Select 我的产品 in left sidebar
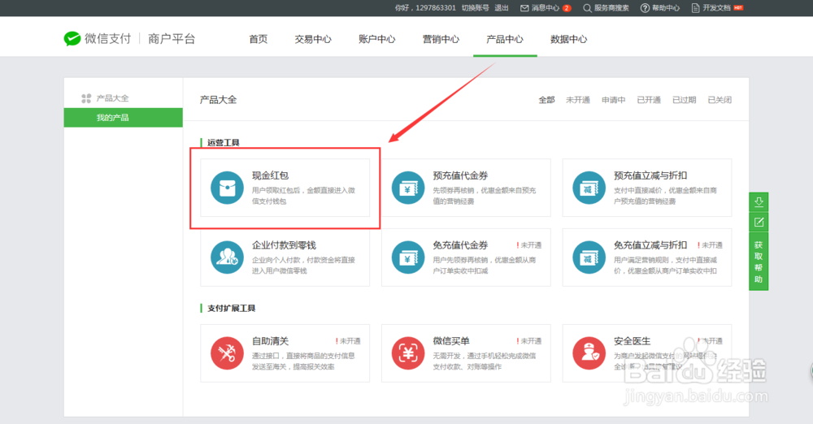The image size is (813, 424). tap(123, 118)
